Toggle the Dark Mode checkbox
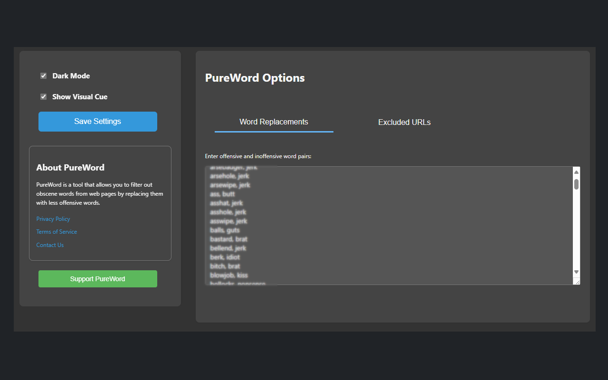 (43, 76)
